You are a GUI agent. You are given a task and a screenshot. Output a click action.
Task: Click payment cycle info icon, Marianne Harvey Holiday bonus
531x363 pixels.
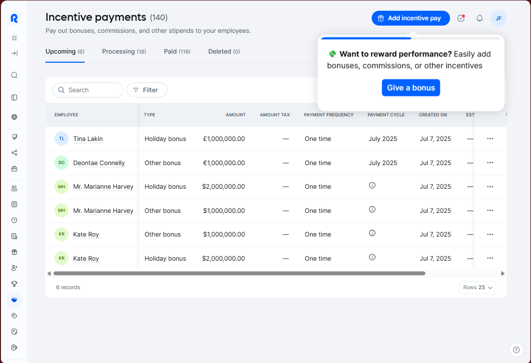coord(372,185)
